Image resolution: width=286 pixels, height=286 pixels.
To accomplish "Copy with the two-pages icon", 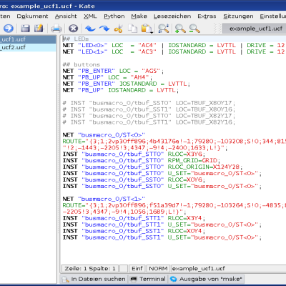I will tap(132, 29).
